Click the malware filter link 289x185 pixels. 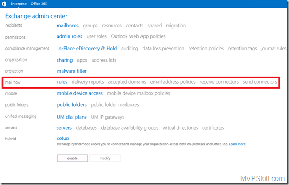click(x=72, y=71)
